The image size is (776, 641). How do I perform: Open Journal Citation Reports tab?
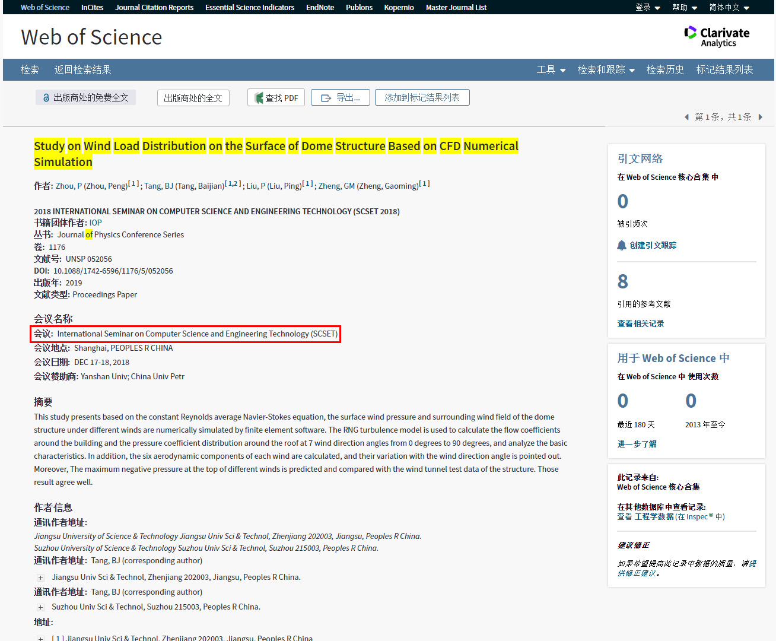point(154,7)
